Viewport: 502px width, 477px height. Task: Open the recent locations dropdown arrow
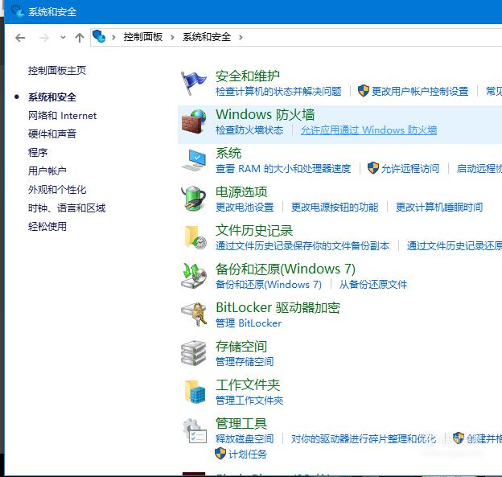(63, 38)
